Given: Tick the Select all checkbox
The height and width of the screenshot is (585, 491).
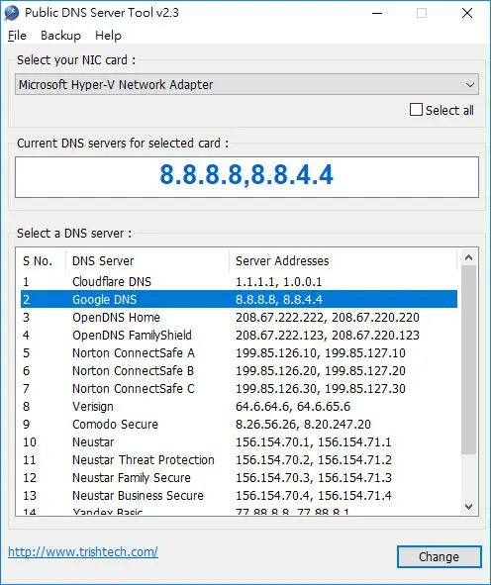Looking at the screenshot, I should coord(416,110).
